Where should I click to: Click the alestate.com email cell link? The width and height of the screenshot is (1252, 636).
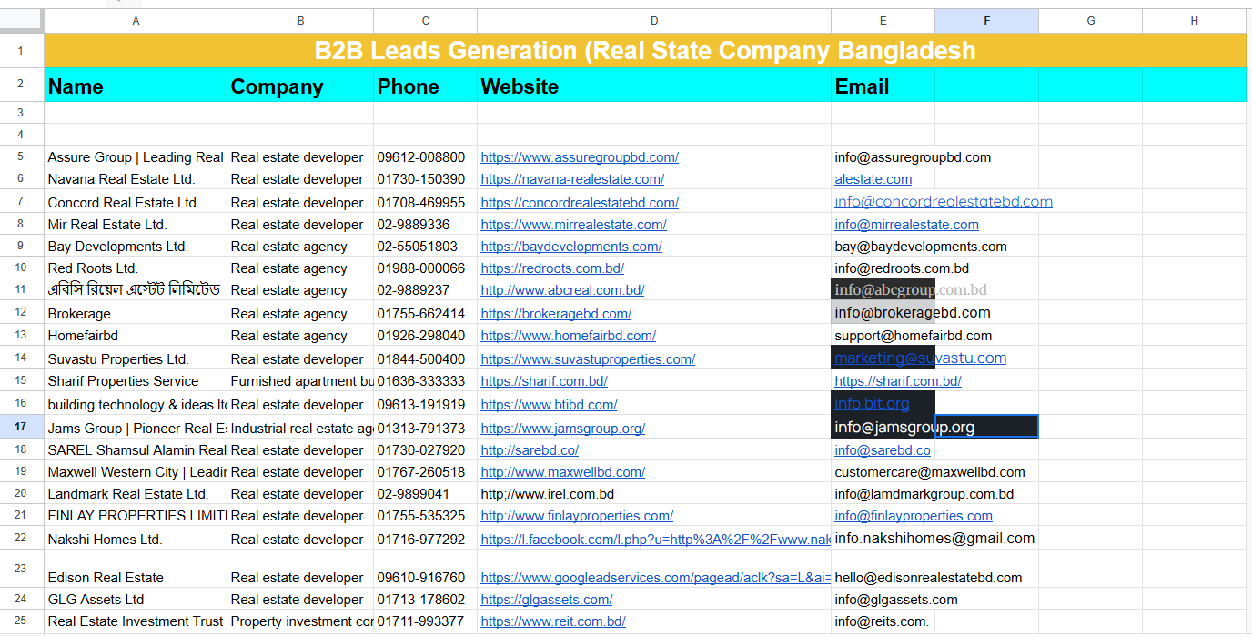pos(873,179)
